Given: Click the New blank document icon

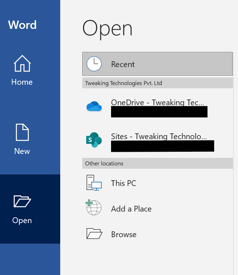Looking at the screenshot, I should (22, 132).
